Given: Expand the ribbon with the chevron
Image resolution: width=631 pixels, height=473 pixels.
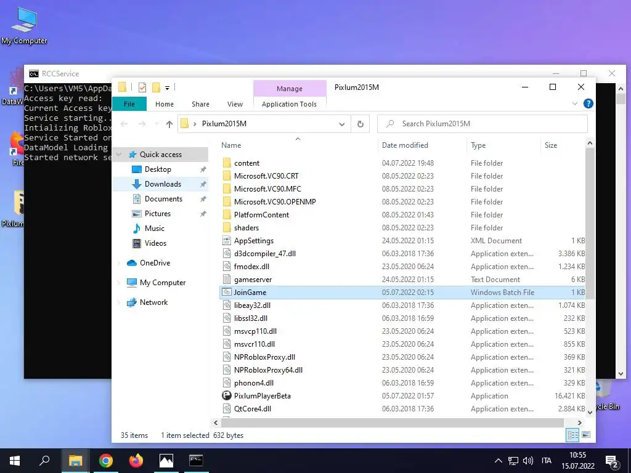Looking at the screenshot, I should 575,103.
